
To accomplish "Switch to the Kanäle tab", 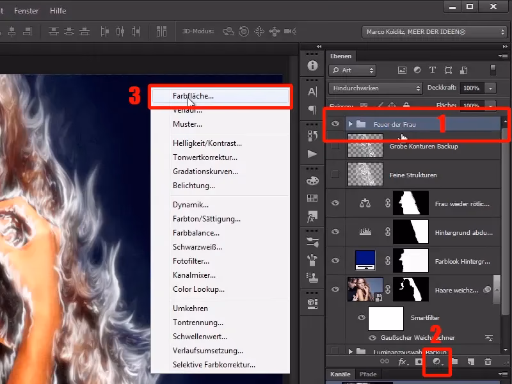I will (340, 374).
